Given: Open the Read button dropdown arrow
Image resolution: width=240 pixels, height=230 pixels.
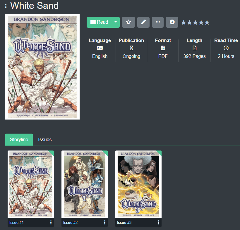Looking at the screenshot, I should [x=116, y=22].
